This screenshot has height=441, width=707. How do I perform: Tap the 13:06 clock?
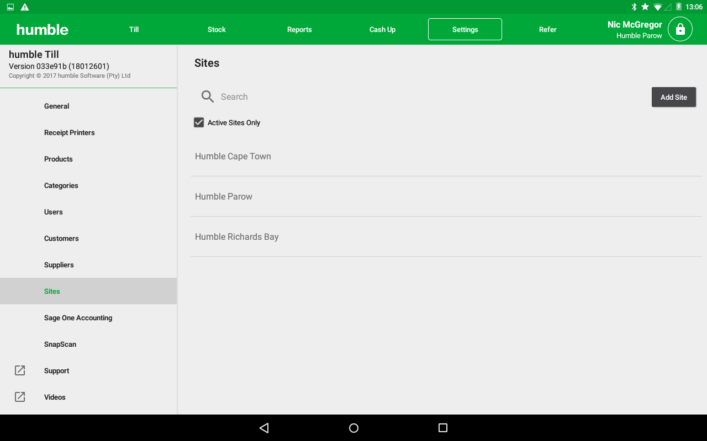tap(694, 7)
